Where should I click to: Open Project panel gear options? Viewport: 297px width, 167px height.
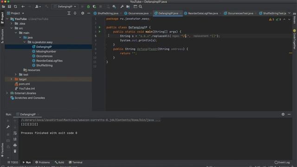pyautogui.click(x=83, y=13)
